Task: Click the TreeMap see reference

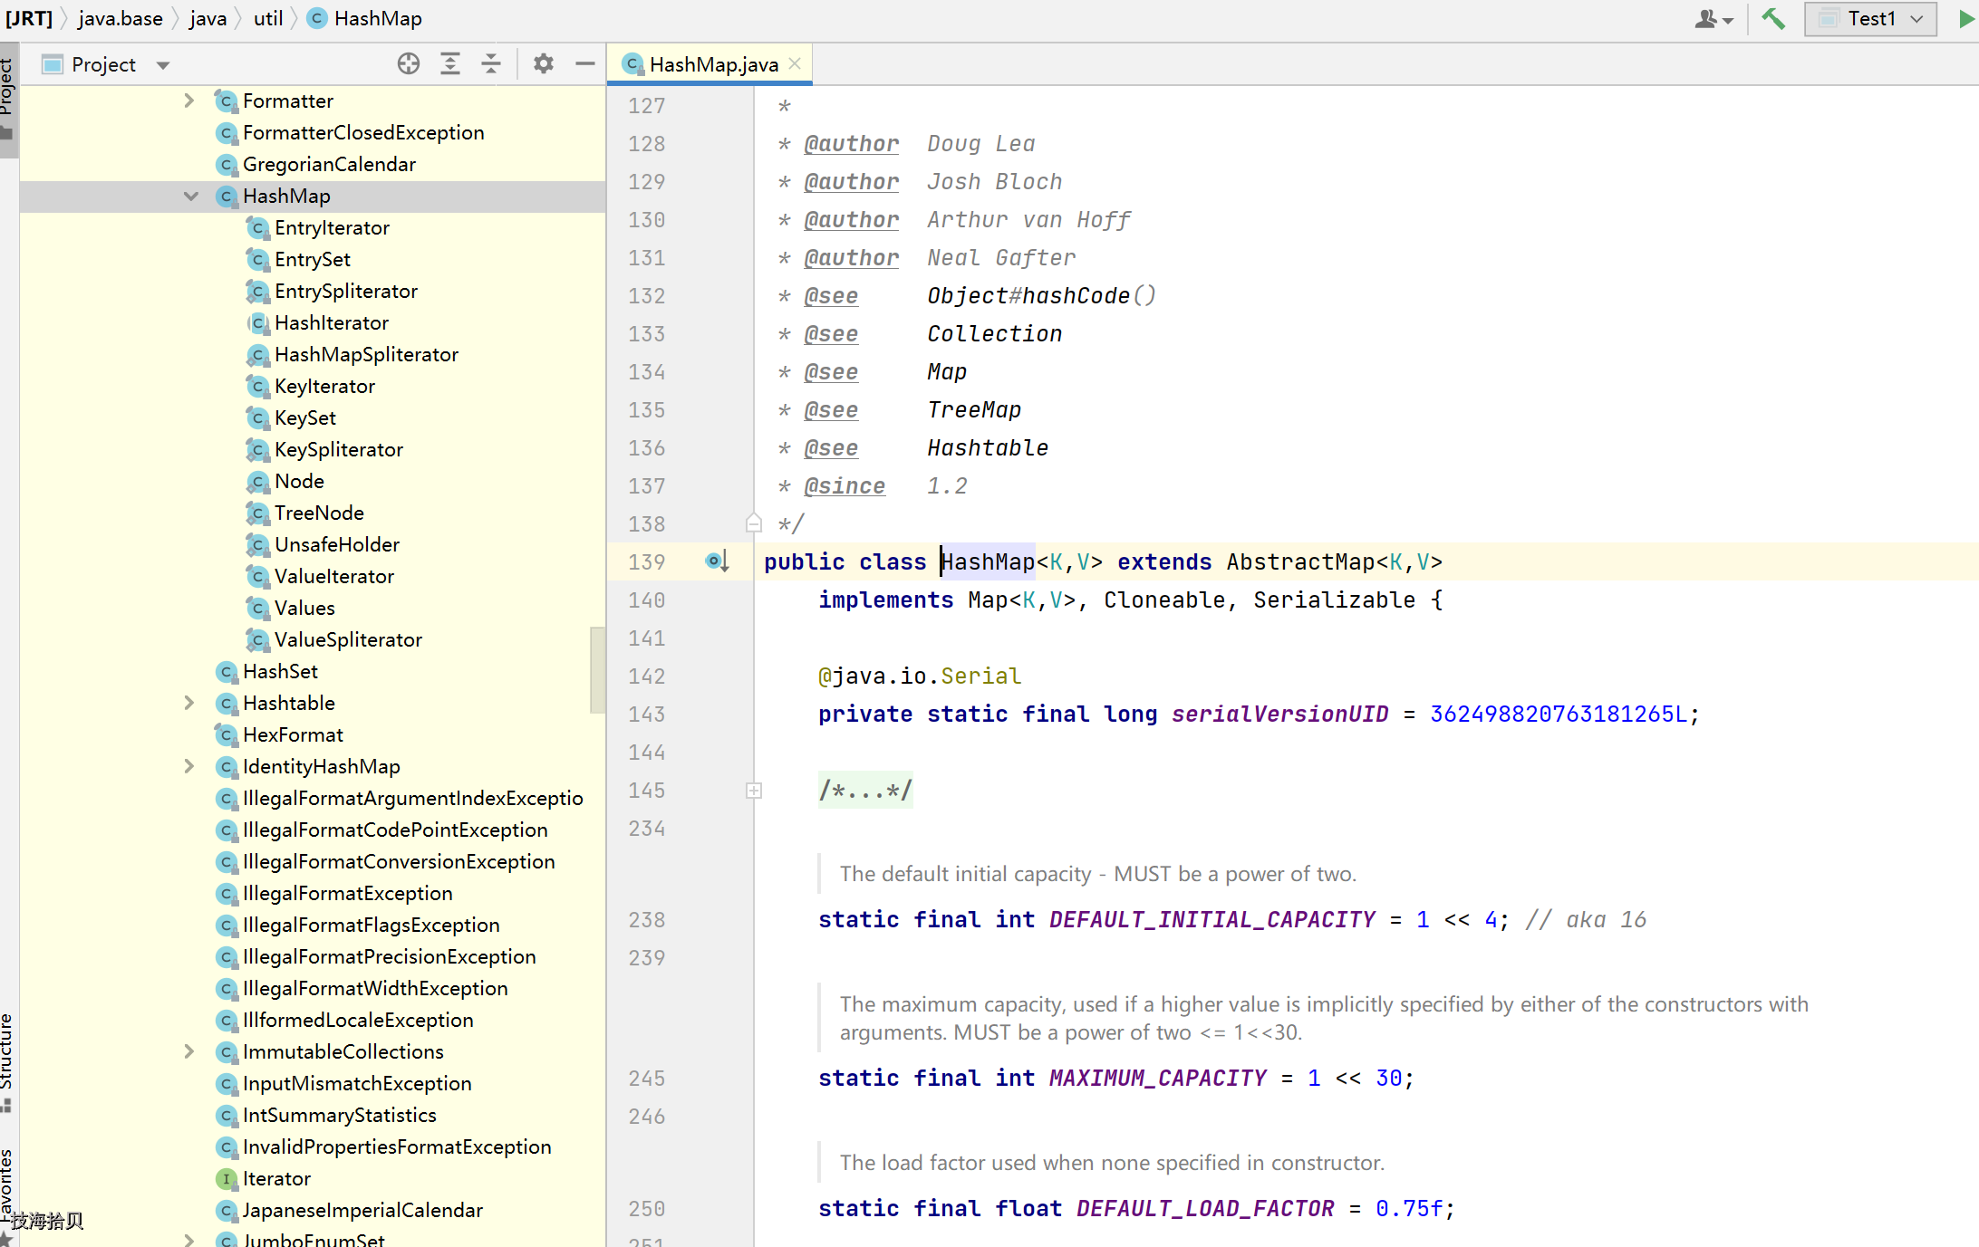Action: pyautogui.click(x=974, y=409)
